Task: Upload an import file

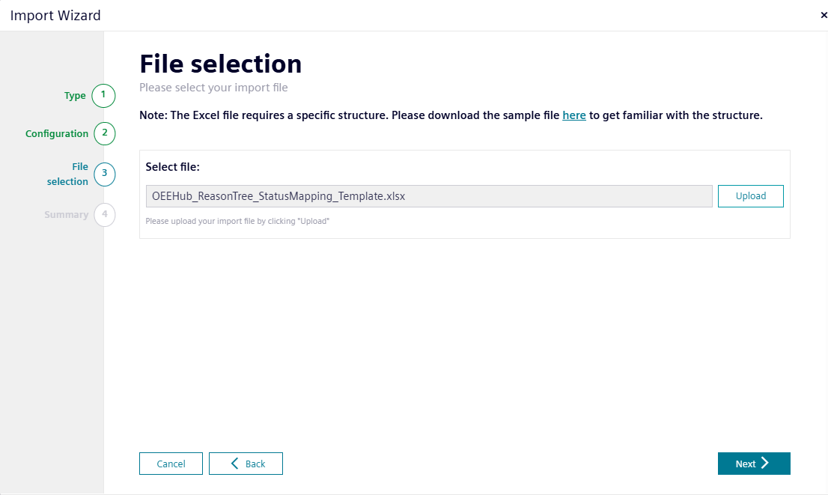Action: pos(750,196)
